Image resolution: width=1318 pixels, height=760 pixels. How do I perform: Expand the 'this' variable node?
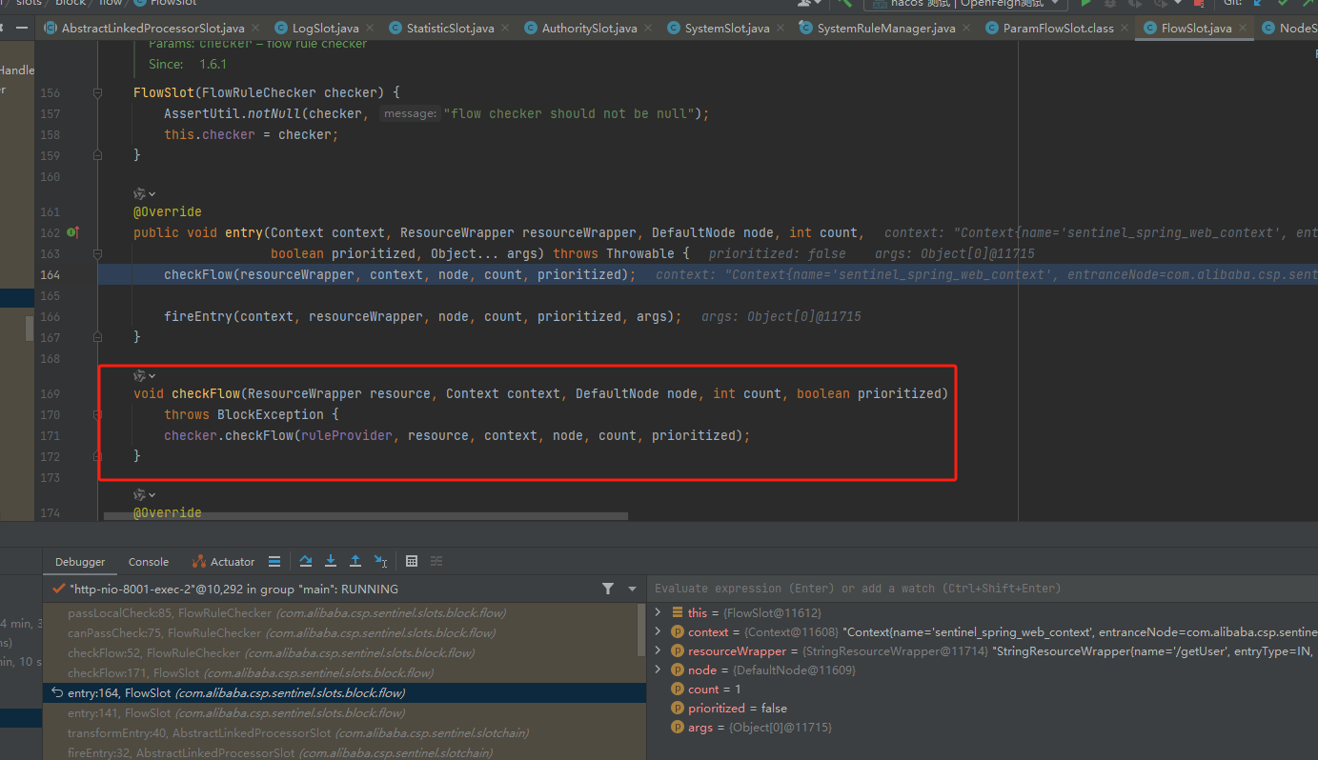click(x=658, y=612)
